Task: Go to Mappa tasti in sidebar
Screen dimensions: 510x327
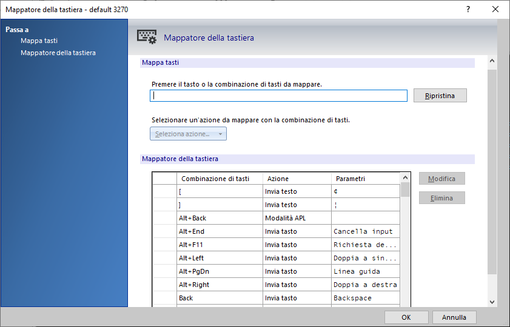Action: pyautogui.click(x=39, y=41)
